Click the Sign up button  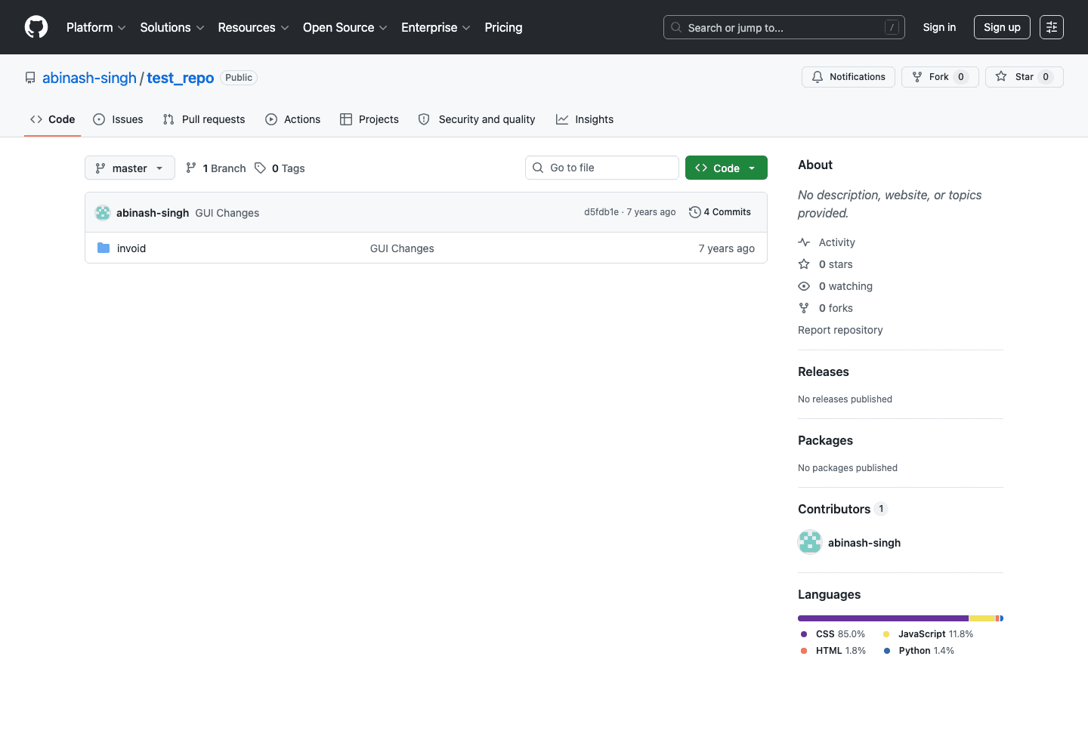[1002, 27]
